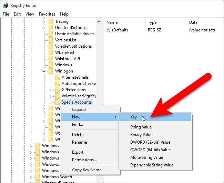224x183 pixels.
Task: Open the View menu
Action: [x=30, y=14]
